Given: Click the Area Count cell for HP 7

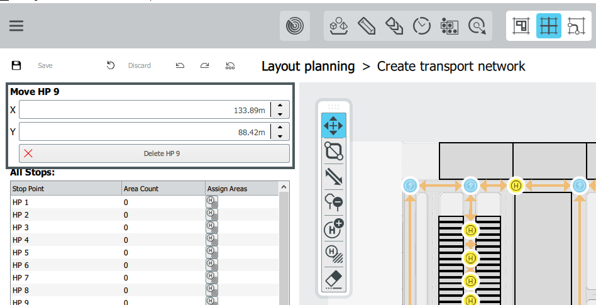Looking at the screenshot, I should point(163,277).
